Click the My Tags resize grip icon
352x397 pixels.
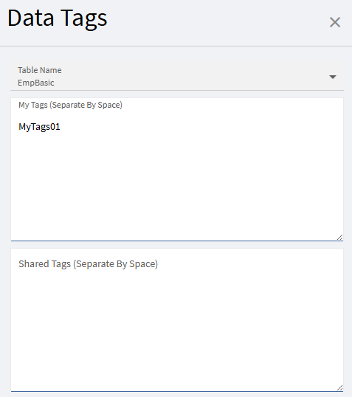(x=340, y=237)
